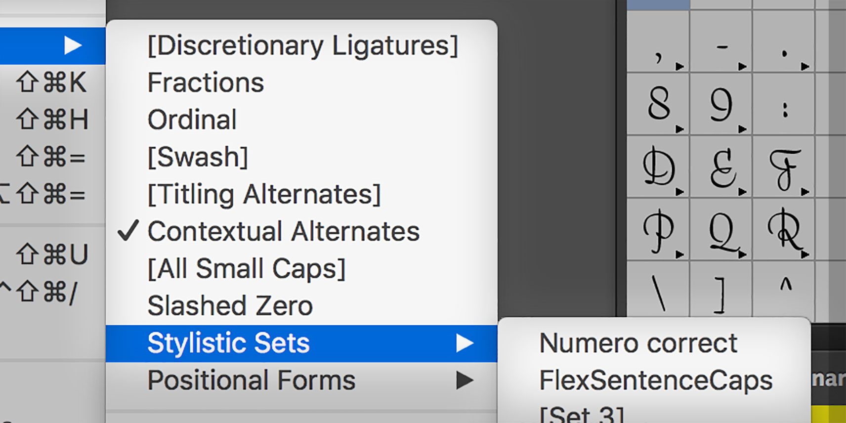Image resolution: width=846 pixels, height=423 pixels.
Task: Choose the script capital D glyph
Action: pos(658,167)
